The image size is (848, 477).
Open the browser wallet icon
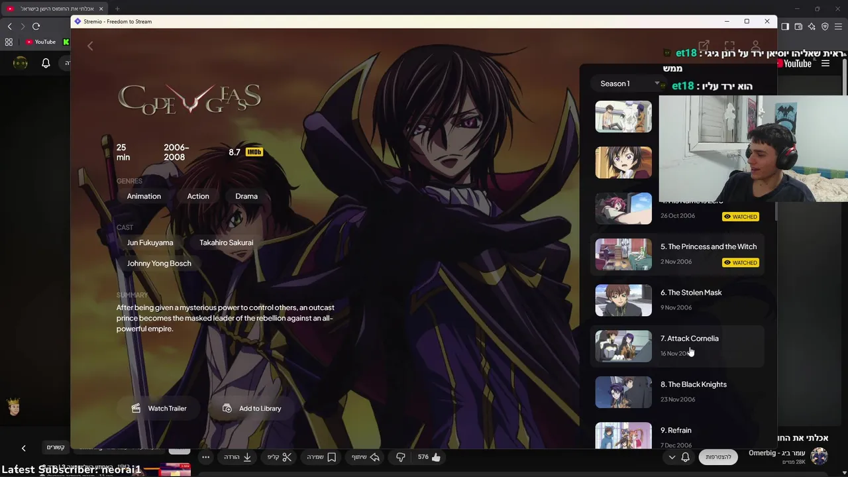(798, 26)
